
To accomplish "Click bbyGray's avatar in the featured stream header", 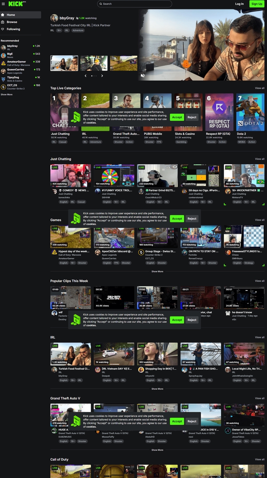I will pyautogui.click(x=54, y=18).
